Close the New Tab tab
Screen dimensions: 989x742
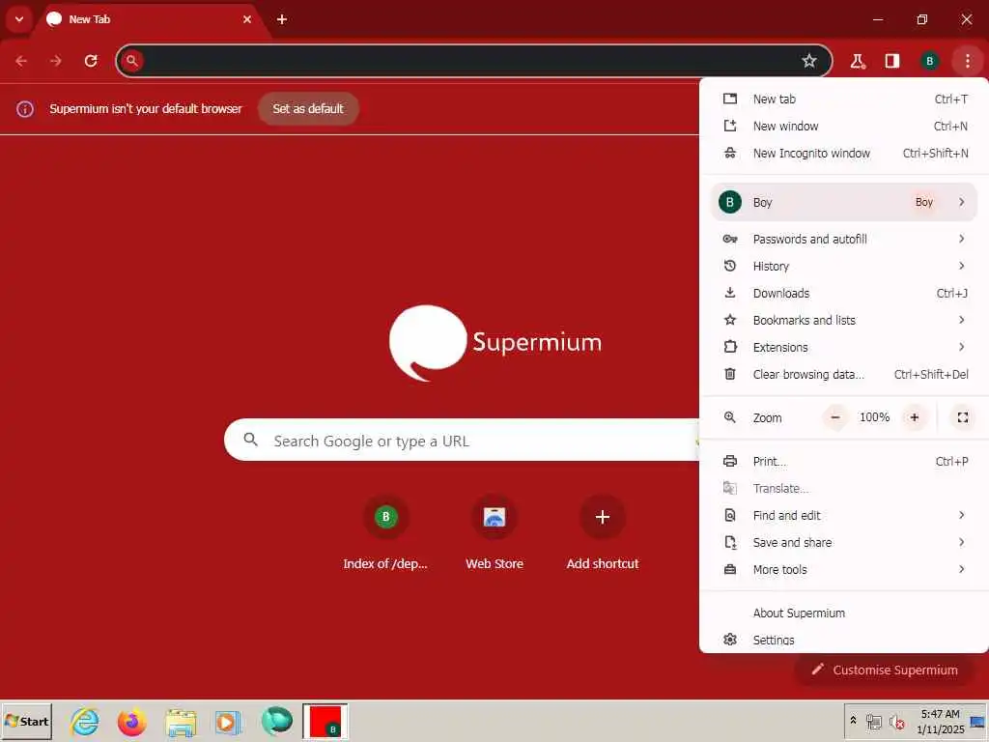coord(247,19)
